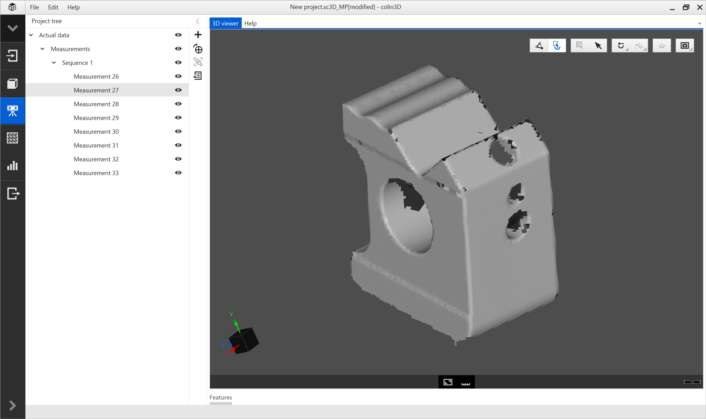
Task: Open the Edit menu
Action: tap(53, 7)
